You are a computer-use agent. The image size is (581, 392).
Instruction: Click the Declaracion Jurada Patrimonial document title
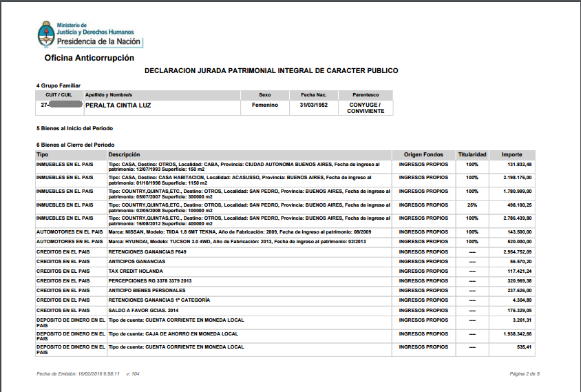pos(271,71)
